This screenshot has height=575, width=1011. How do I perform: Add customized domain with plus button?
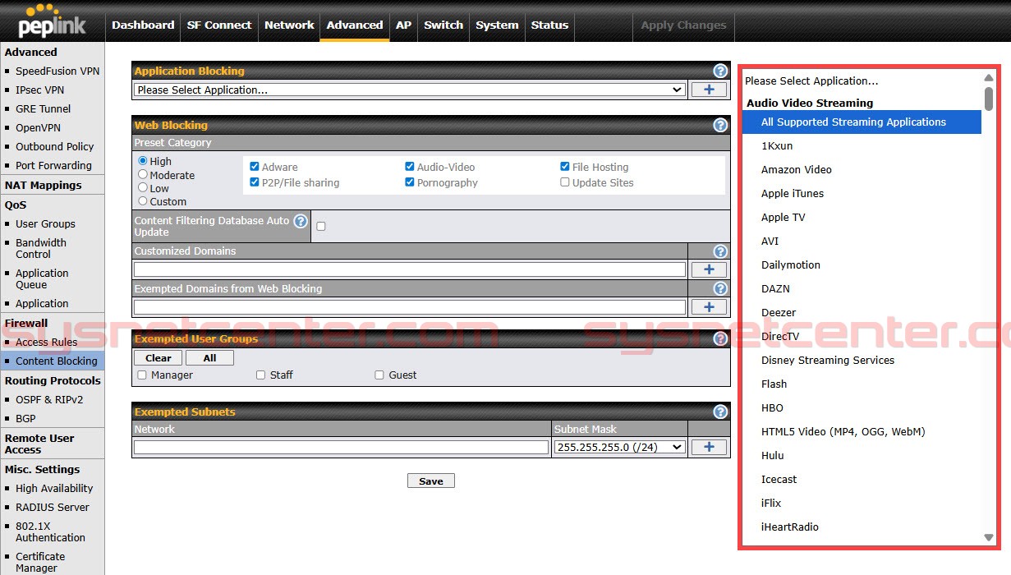709,269
